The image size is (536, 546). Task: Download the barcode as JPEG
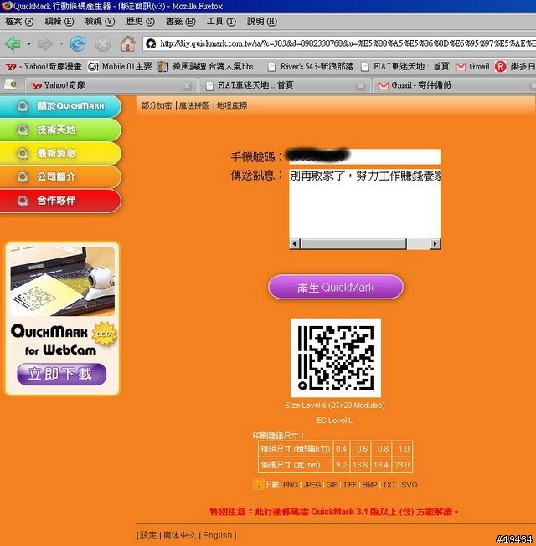(x=312, y=485)
